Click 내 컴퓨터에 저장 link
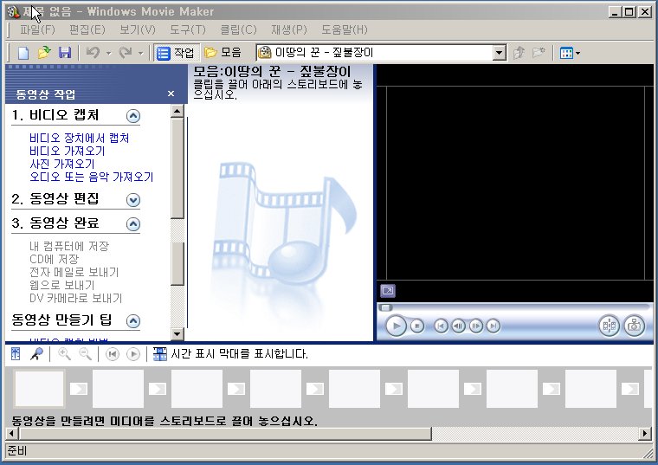This screenshot has width=658, height=465. tap(69, 246)
